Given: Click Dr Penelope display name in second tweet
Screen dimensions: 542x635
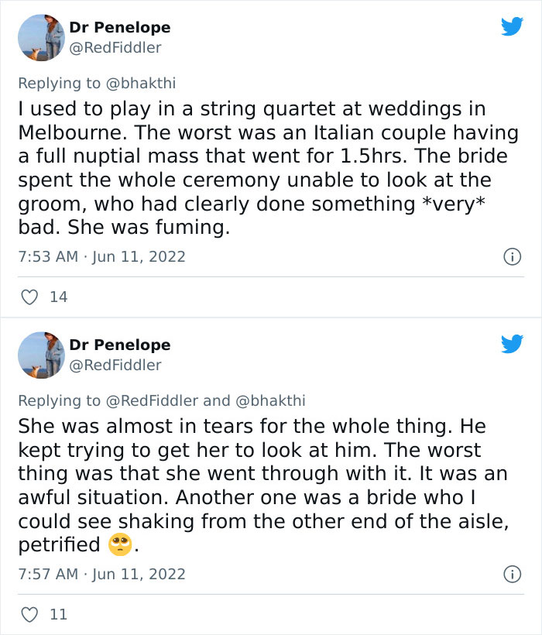Looking at the screenshot, I should [120, 345].
